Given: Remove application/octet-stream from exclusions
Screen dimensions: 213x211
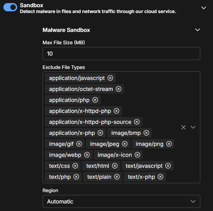Looking at the screenshot, I should click(x=119, y=89).
